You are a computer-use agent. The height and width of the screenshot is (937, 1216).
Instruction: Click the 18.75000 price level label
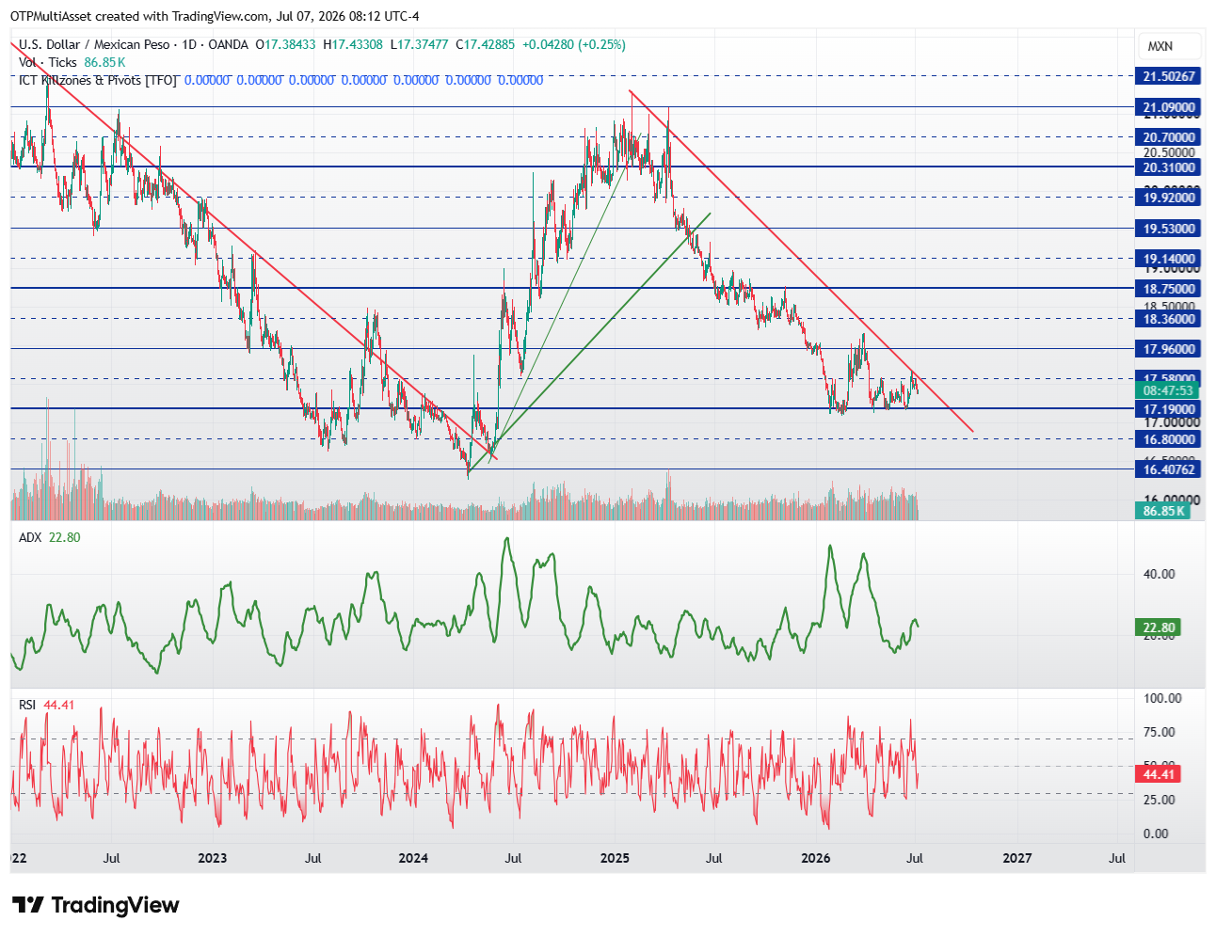(1169, 289)
